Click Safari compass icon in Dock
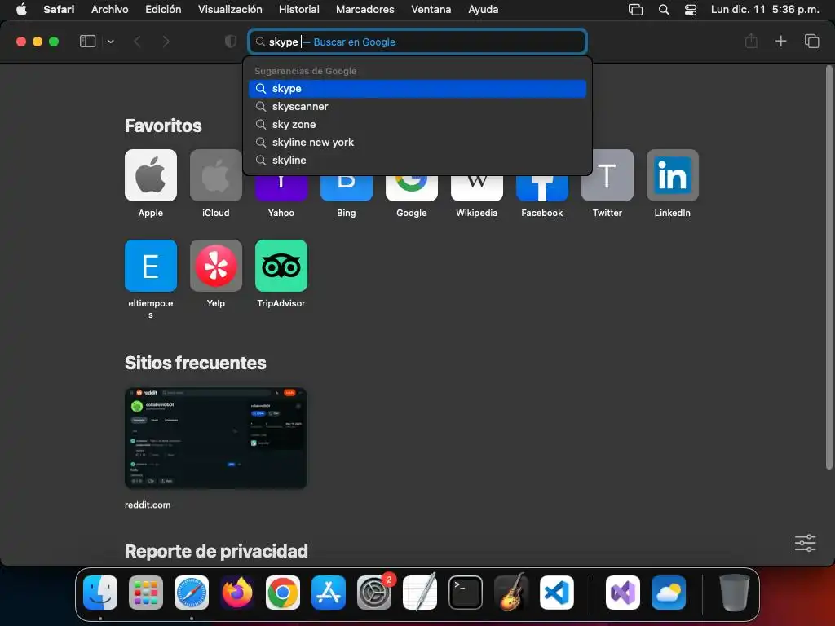The height and width of the screenshot is (626, 835). coord(191,593)
